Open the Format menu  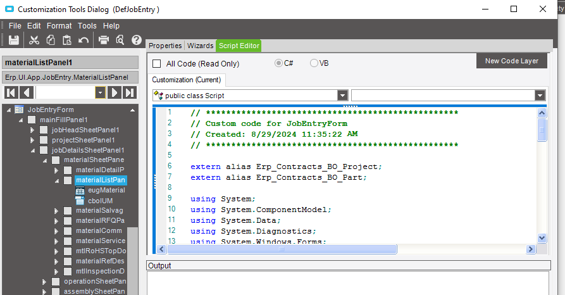59,26
